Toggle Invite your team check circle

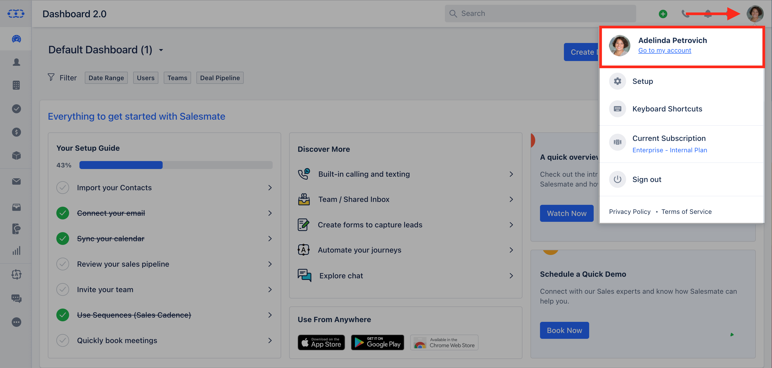(x=63, y=289)
